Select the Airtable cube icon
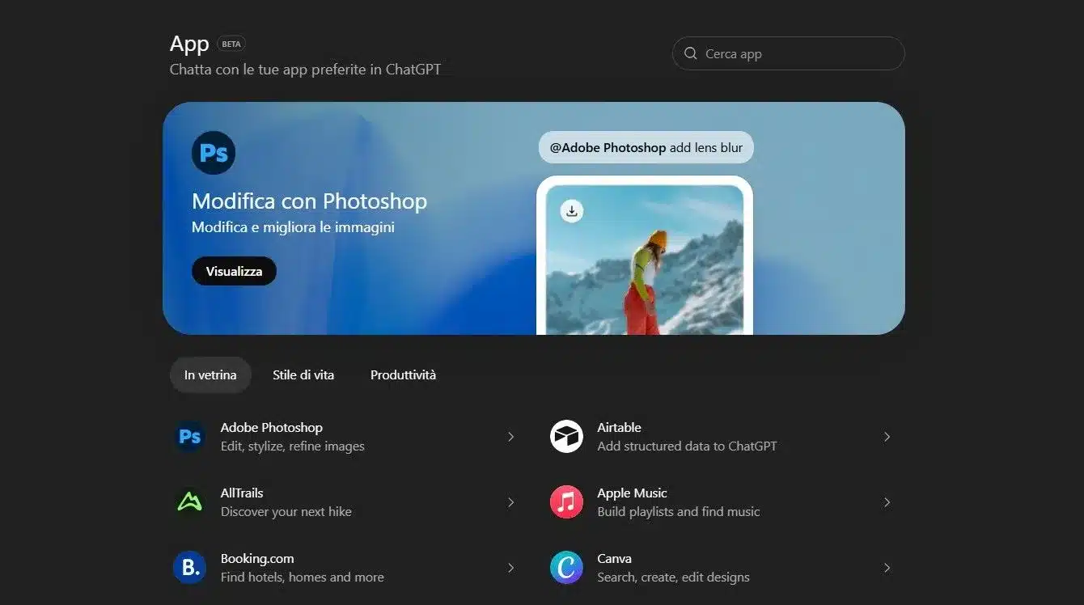 [x=565, y=437]
